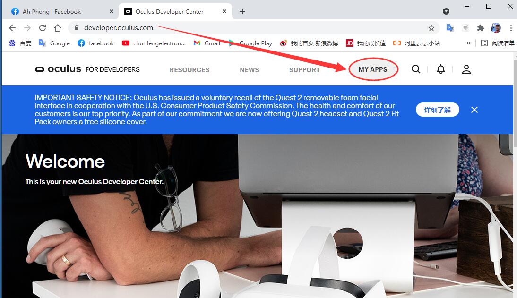Show more bookmarks with the chevron

pos(468,43)
